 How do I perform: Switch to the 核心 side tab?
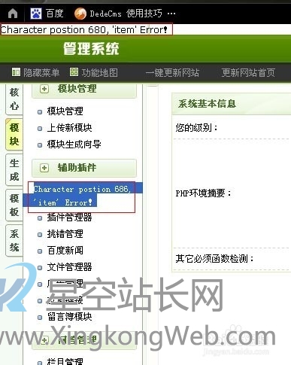click(x=14, y=99)
